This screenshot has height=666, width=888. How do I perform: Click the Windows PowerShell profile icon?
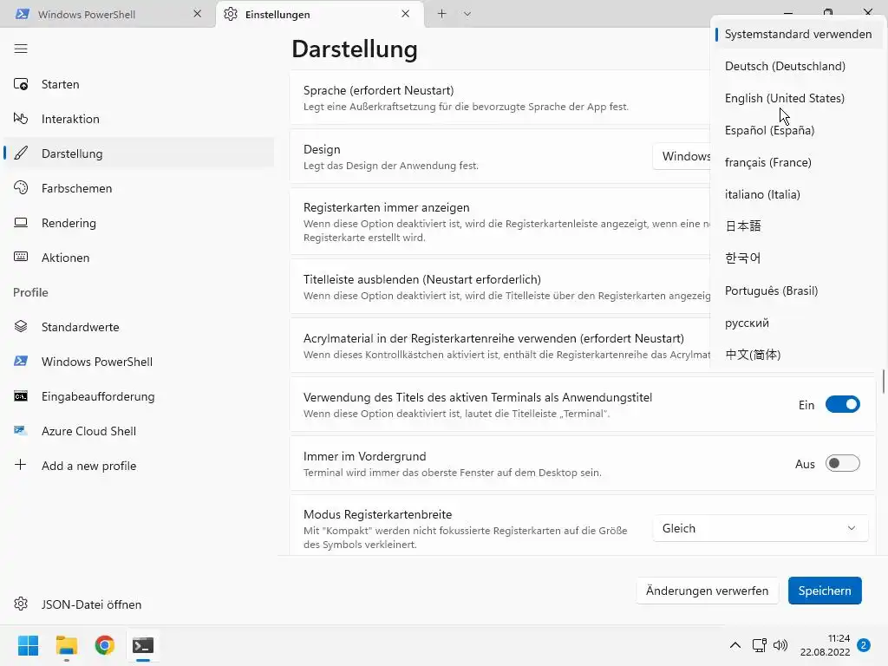pos(21,362)
